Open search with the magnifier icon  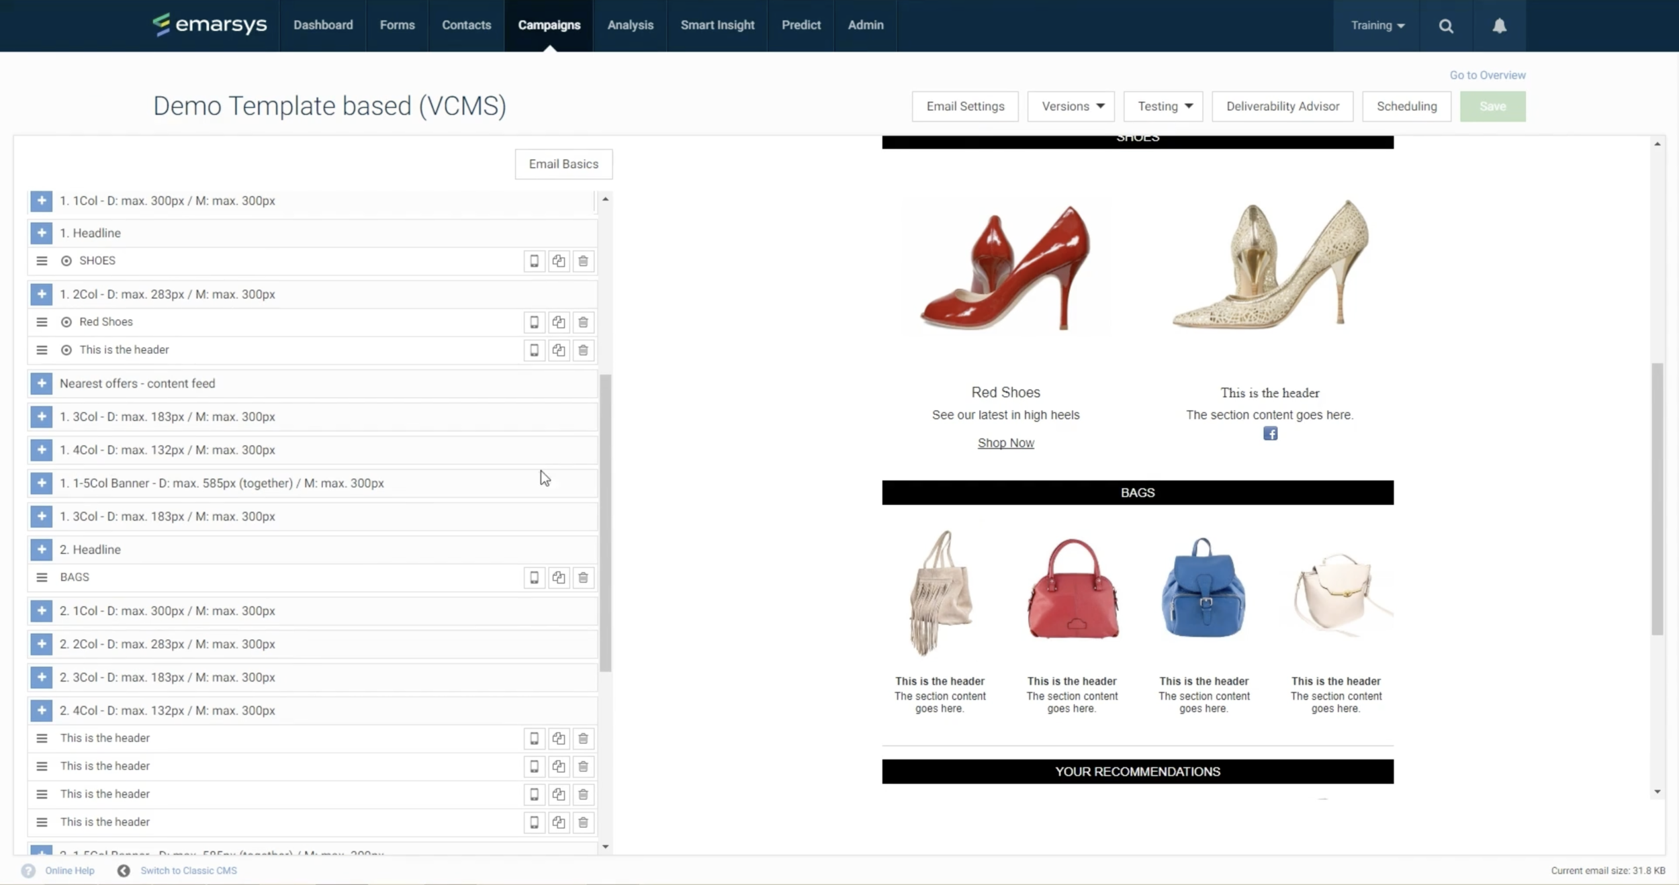point(1446,26)
